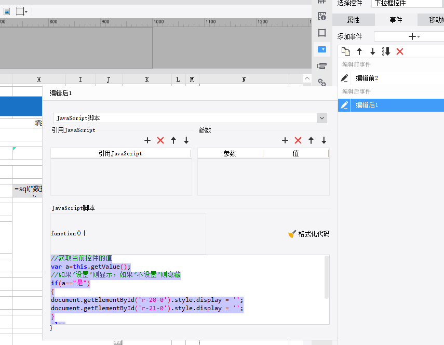Move selected event up in events list
444x345 pixels.
[x=359, y=51]
